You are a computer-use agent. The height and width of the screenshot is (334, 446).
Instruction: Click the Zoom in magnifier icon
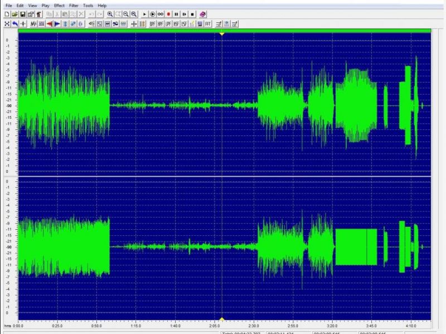110,14
